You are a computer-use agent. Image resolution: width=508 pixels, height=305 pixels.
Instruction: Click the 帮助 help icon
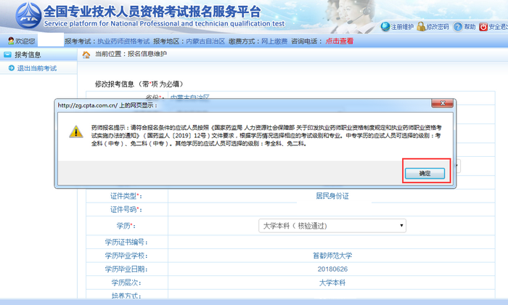click(466, 27)
